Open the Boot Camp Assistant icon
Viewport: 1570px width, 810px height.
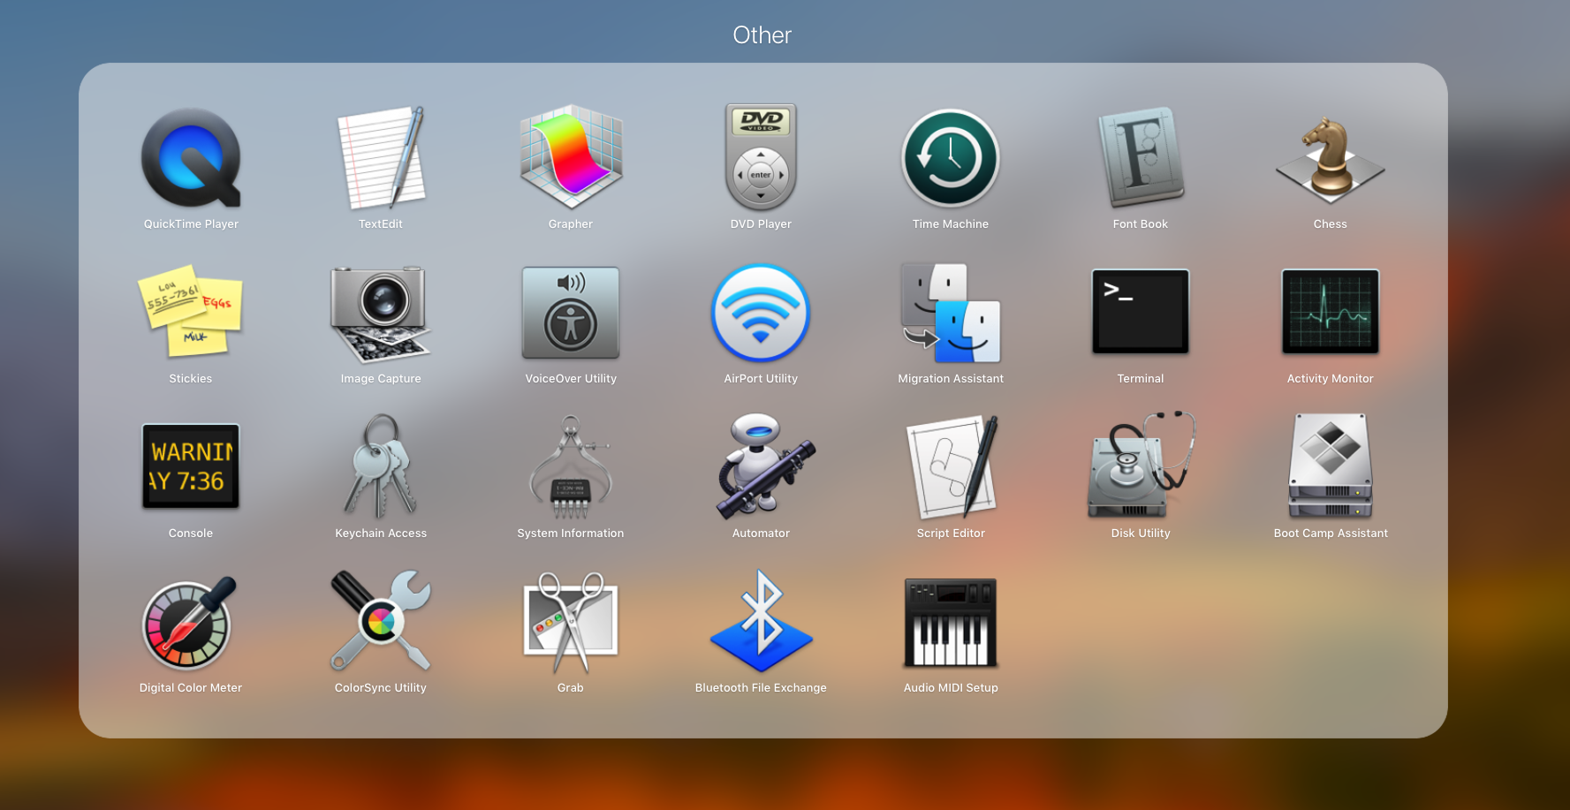click(1331, 466)
